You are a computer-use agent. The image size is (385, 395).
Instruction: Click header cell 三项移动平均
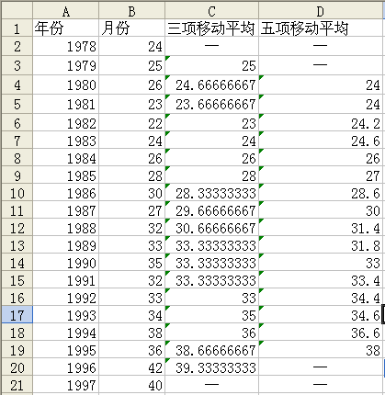tap(211, 28)
